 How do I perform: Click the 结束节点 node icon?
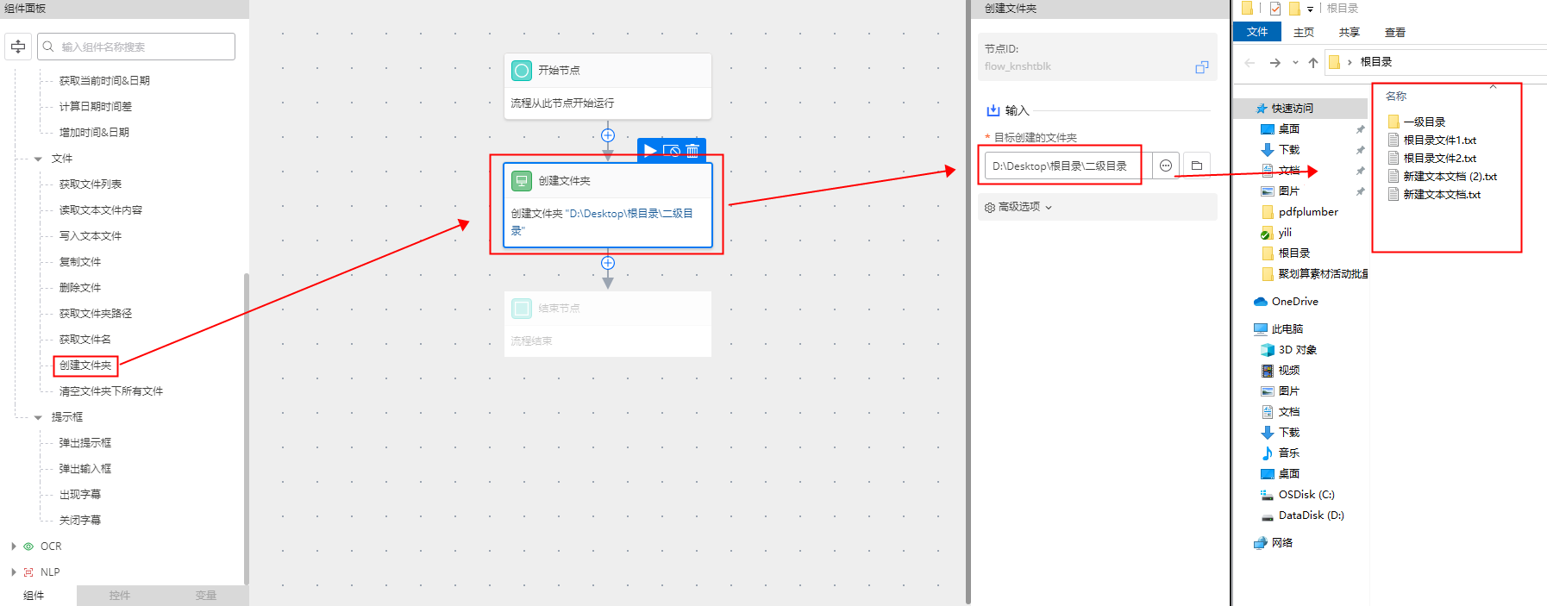click(x=522, y=308)
